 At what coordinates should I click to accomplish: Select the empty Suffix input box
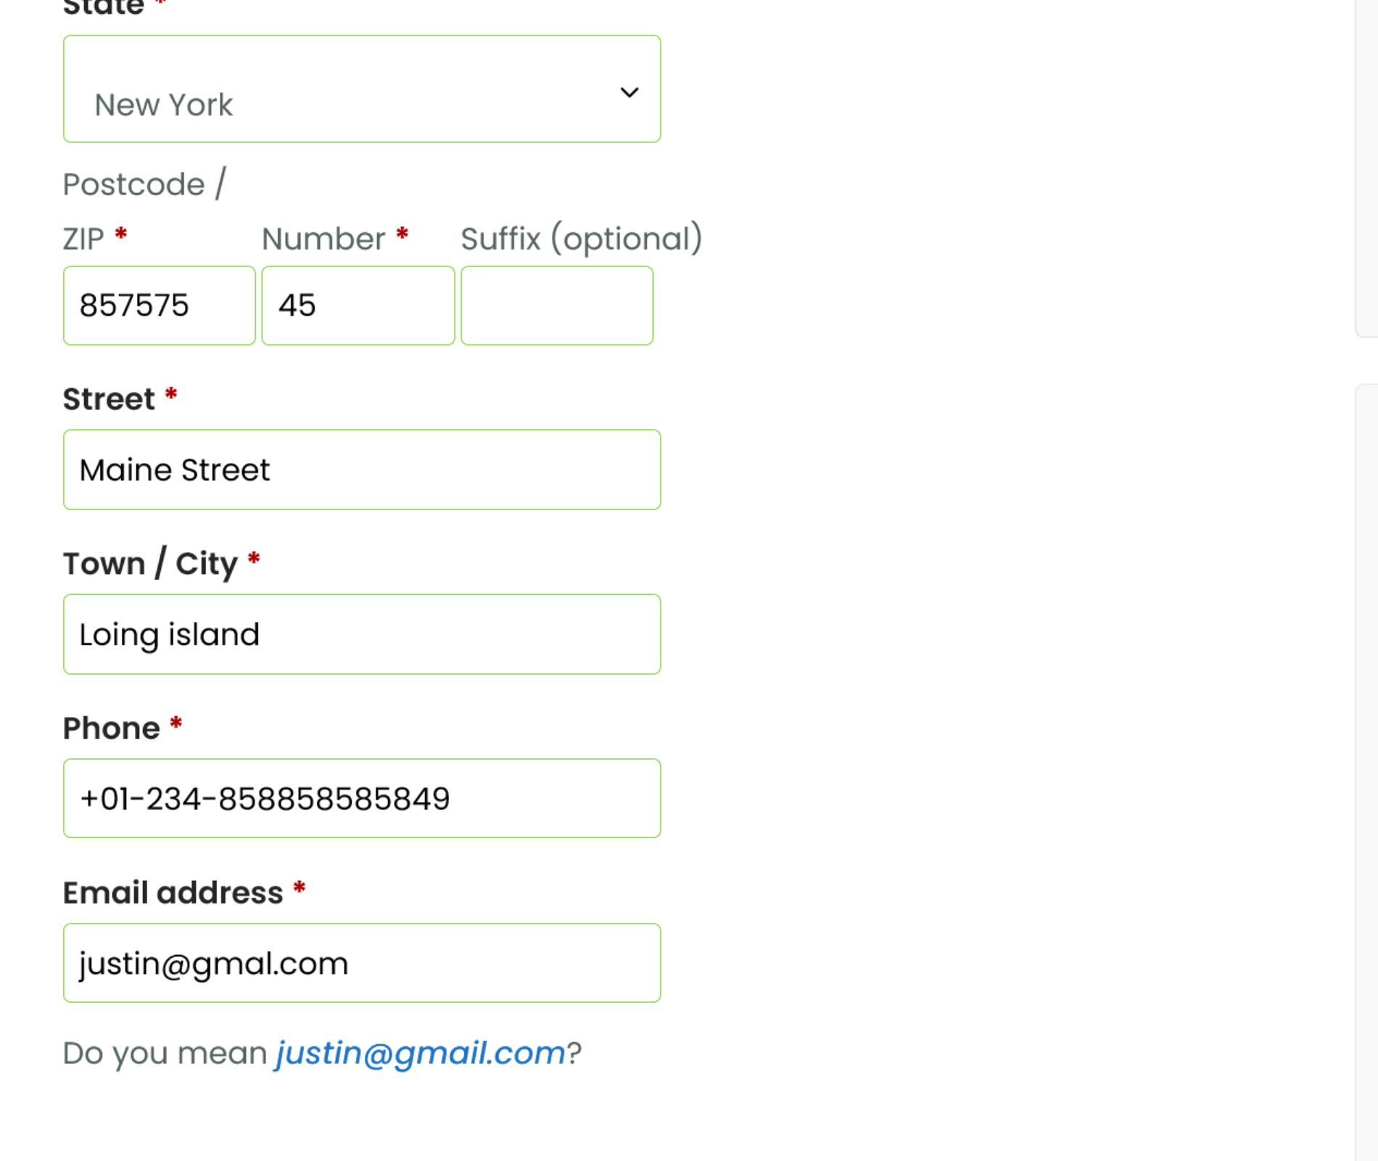tap(556, 305)
